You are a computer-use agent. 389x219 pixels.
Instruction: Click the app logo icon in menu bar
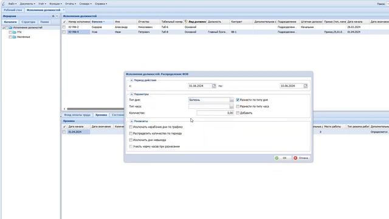[3, 4]
